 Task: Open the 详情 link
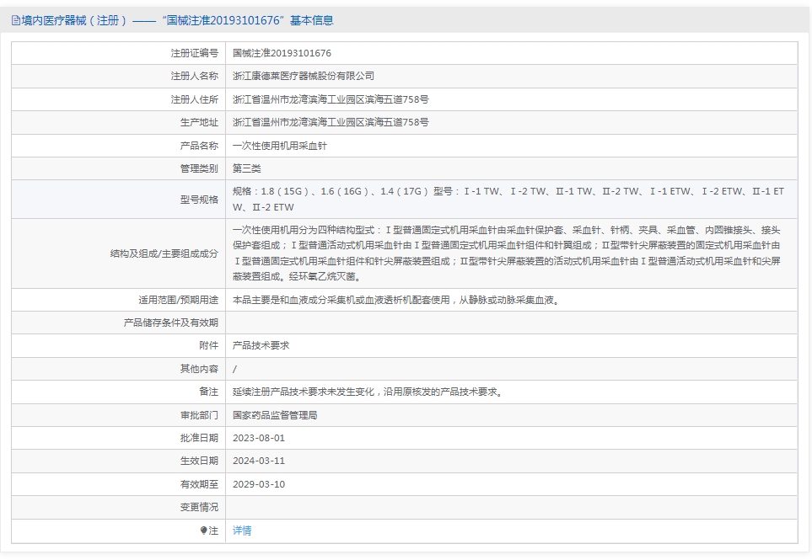242,531
